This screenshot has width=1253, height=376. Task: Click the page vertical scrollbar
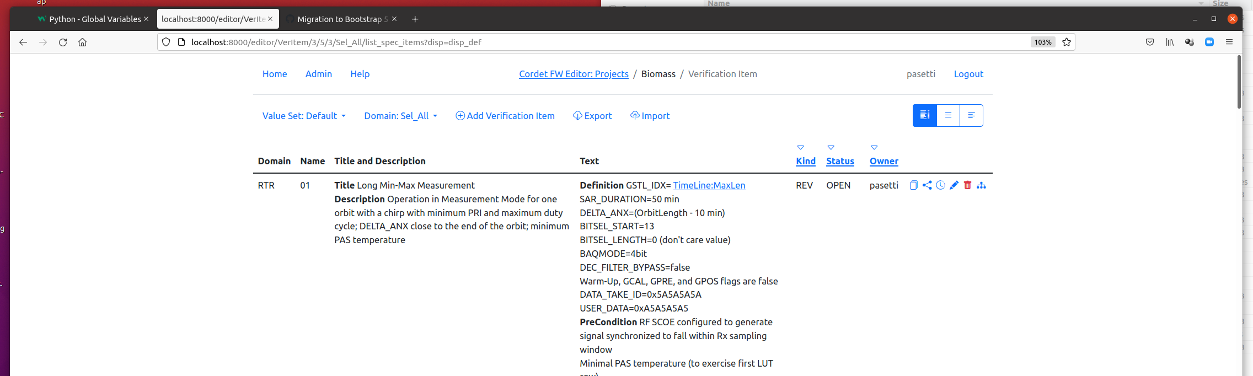point(1239,83)
